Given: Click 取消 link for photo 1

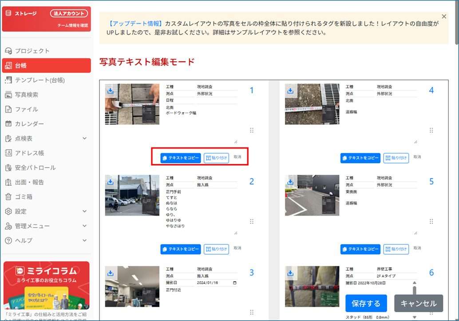Looking at the screenshot, I should coord(237,157).
